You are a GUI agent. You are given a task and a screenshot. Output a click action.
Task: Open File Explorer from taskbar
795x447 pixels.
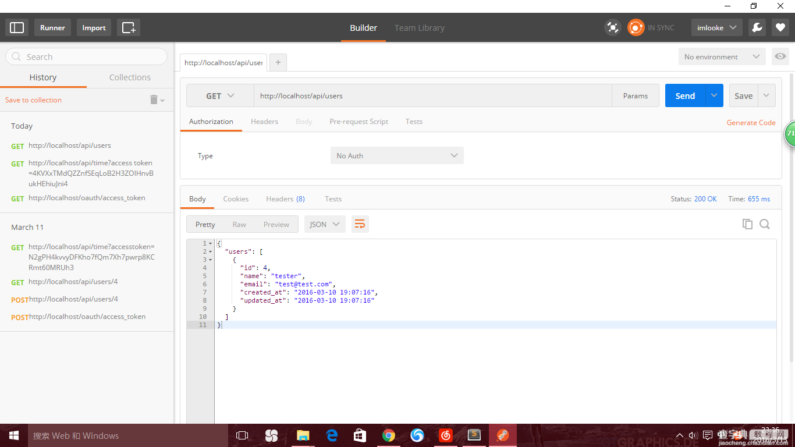coord(303,435)
